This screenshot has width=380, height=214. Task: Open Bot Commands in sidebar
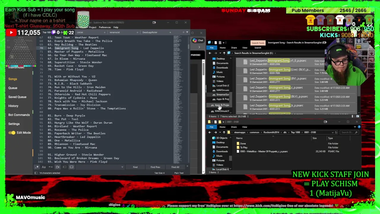click(19, 115)
